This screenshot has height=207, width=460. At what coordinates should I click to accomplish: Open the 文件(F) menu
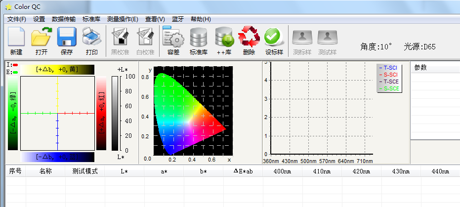click(17, 19)
